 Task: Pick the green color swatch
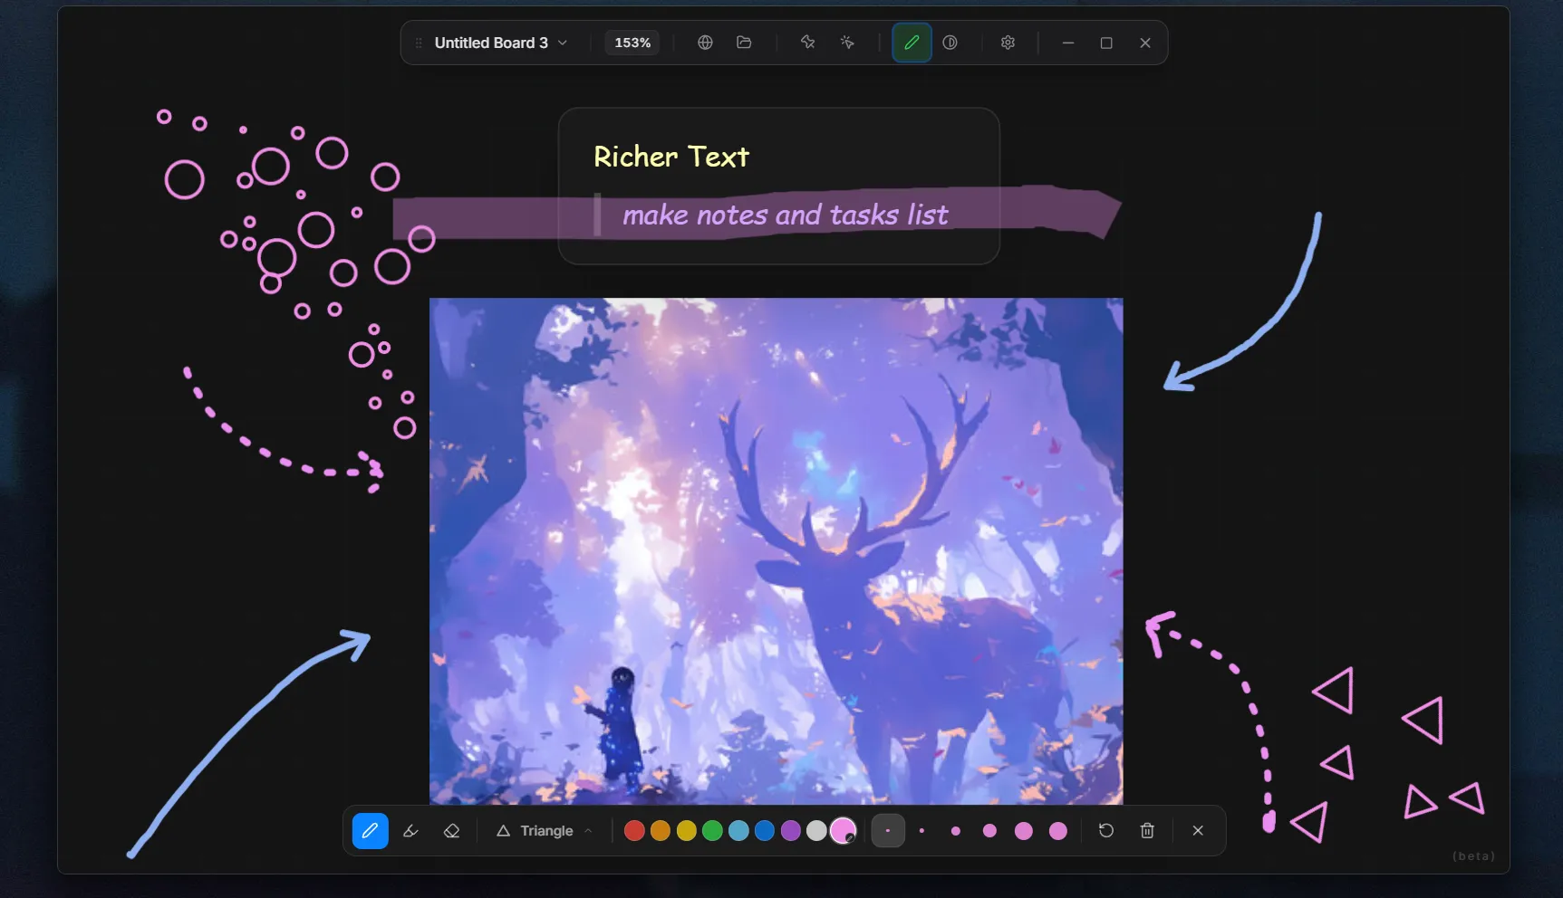713,831
